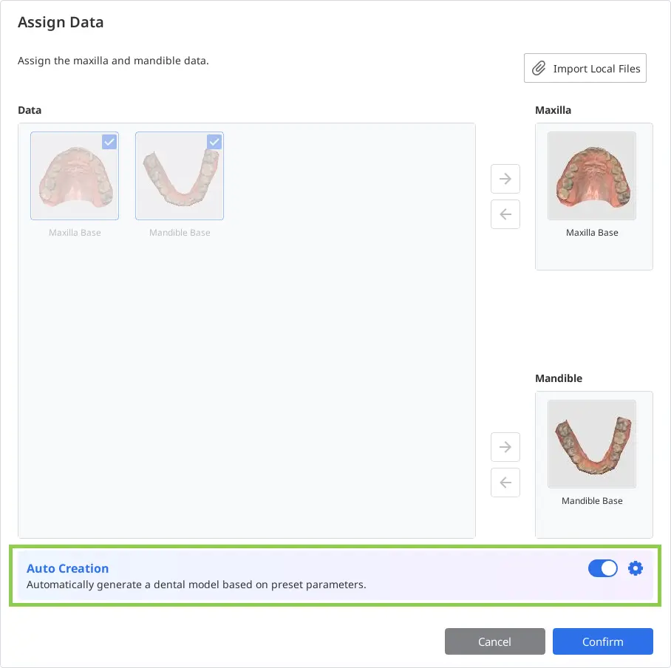This screenshot has height=668, width=671.
Task: Click the Auto Creation label
Action: [67, 568]
